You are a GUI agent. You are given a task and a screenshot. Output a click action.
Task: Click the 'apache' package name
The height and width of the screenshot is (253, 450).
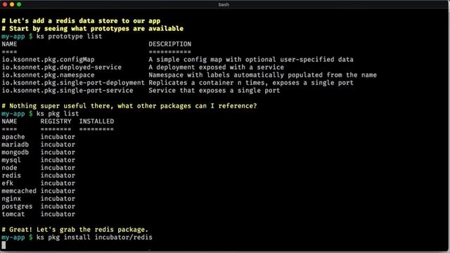point(13,137)
